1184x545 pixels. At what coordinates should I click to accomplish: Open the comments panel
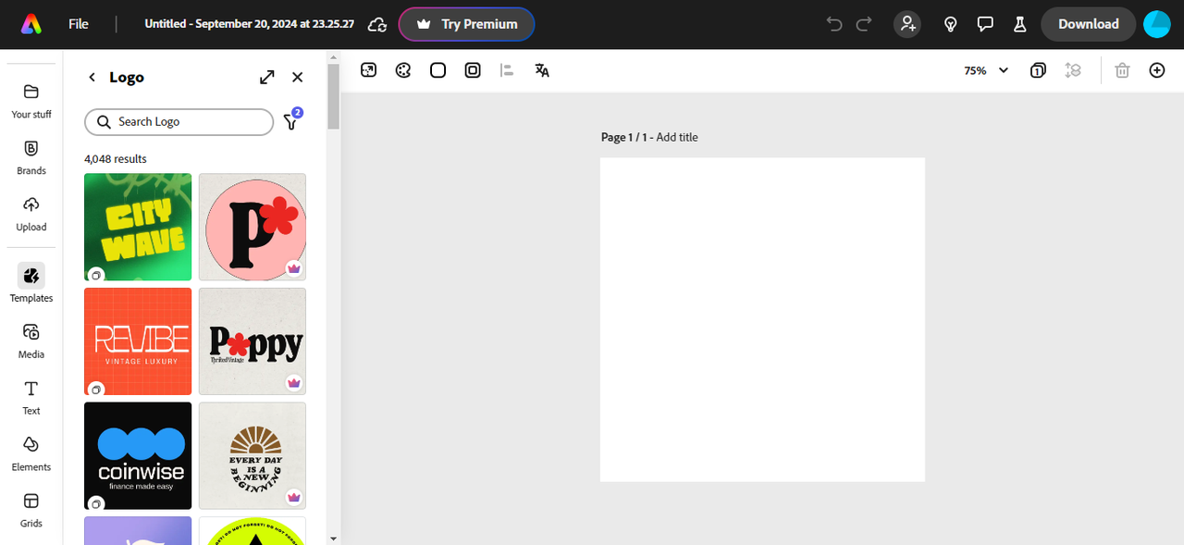point(985,24)
